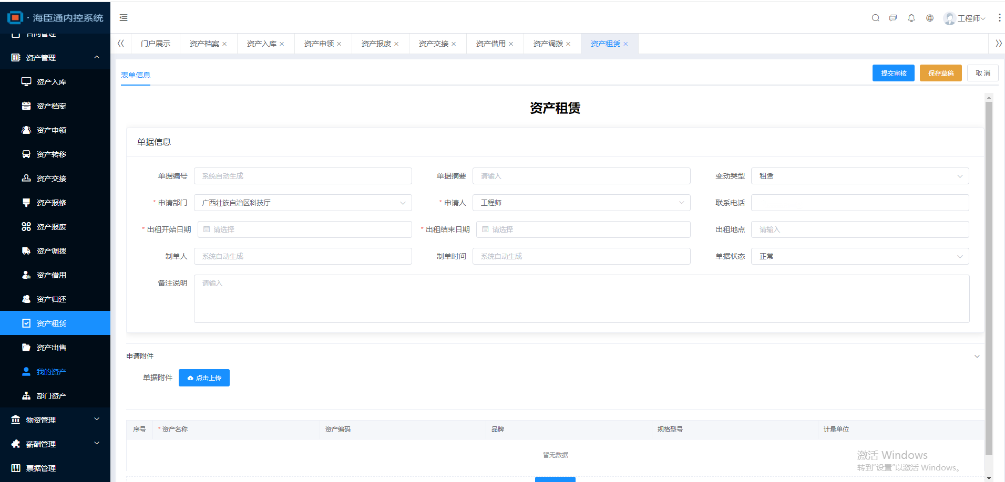Open the 单据状态 dropdown

click(859, 257)
